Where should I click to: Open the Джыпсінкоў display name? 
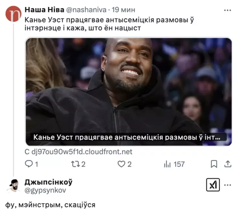49,182
